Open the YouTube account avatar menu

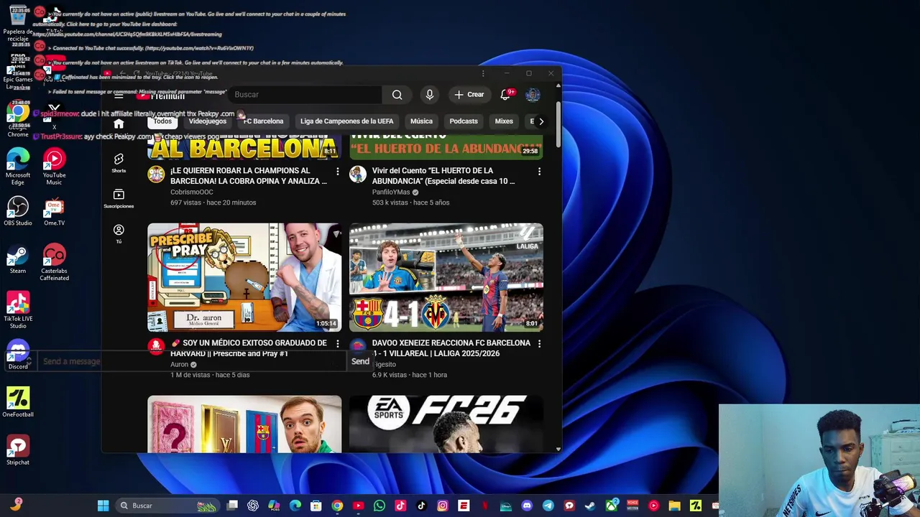pyautogui.click(x=533, y=95)
